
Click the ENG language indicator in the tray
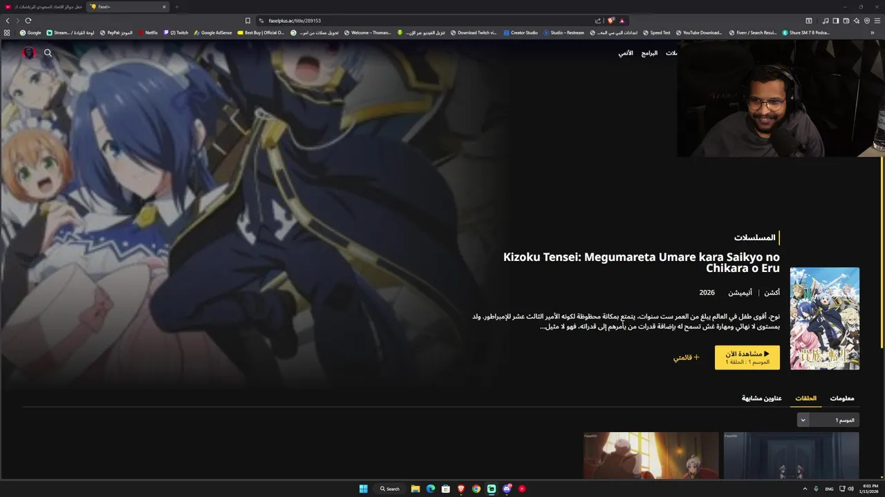pyautogui.click(x=829, y=489)
